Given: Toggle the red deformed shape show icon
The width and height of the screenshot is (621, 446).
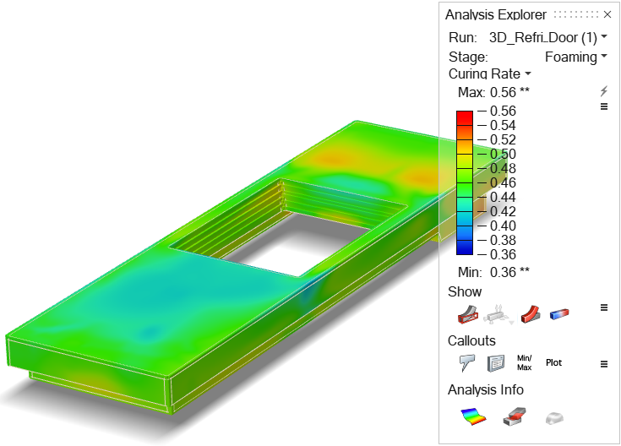Looking at the screenshot, I should click(x=531, y=314).
